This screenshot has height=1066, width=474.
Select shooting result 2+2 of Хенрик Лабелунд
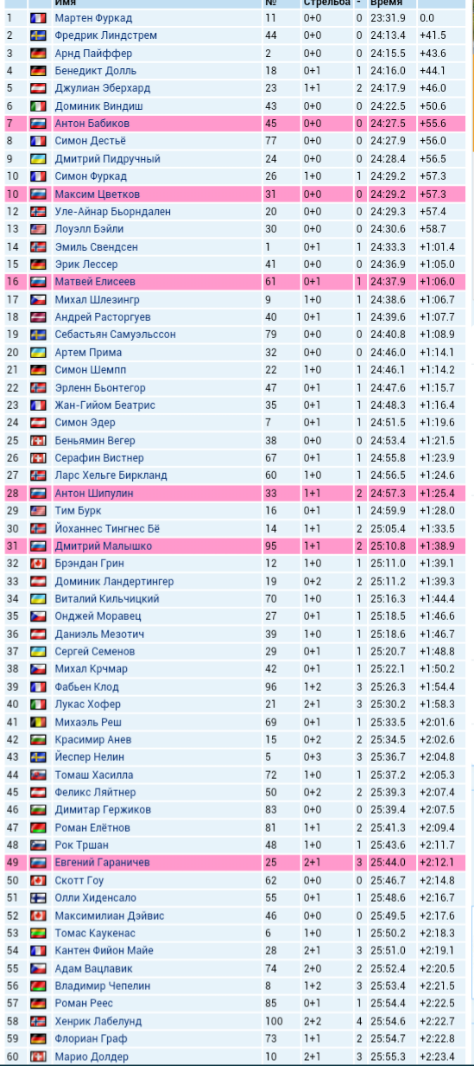(313, 1020)
